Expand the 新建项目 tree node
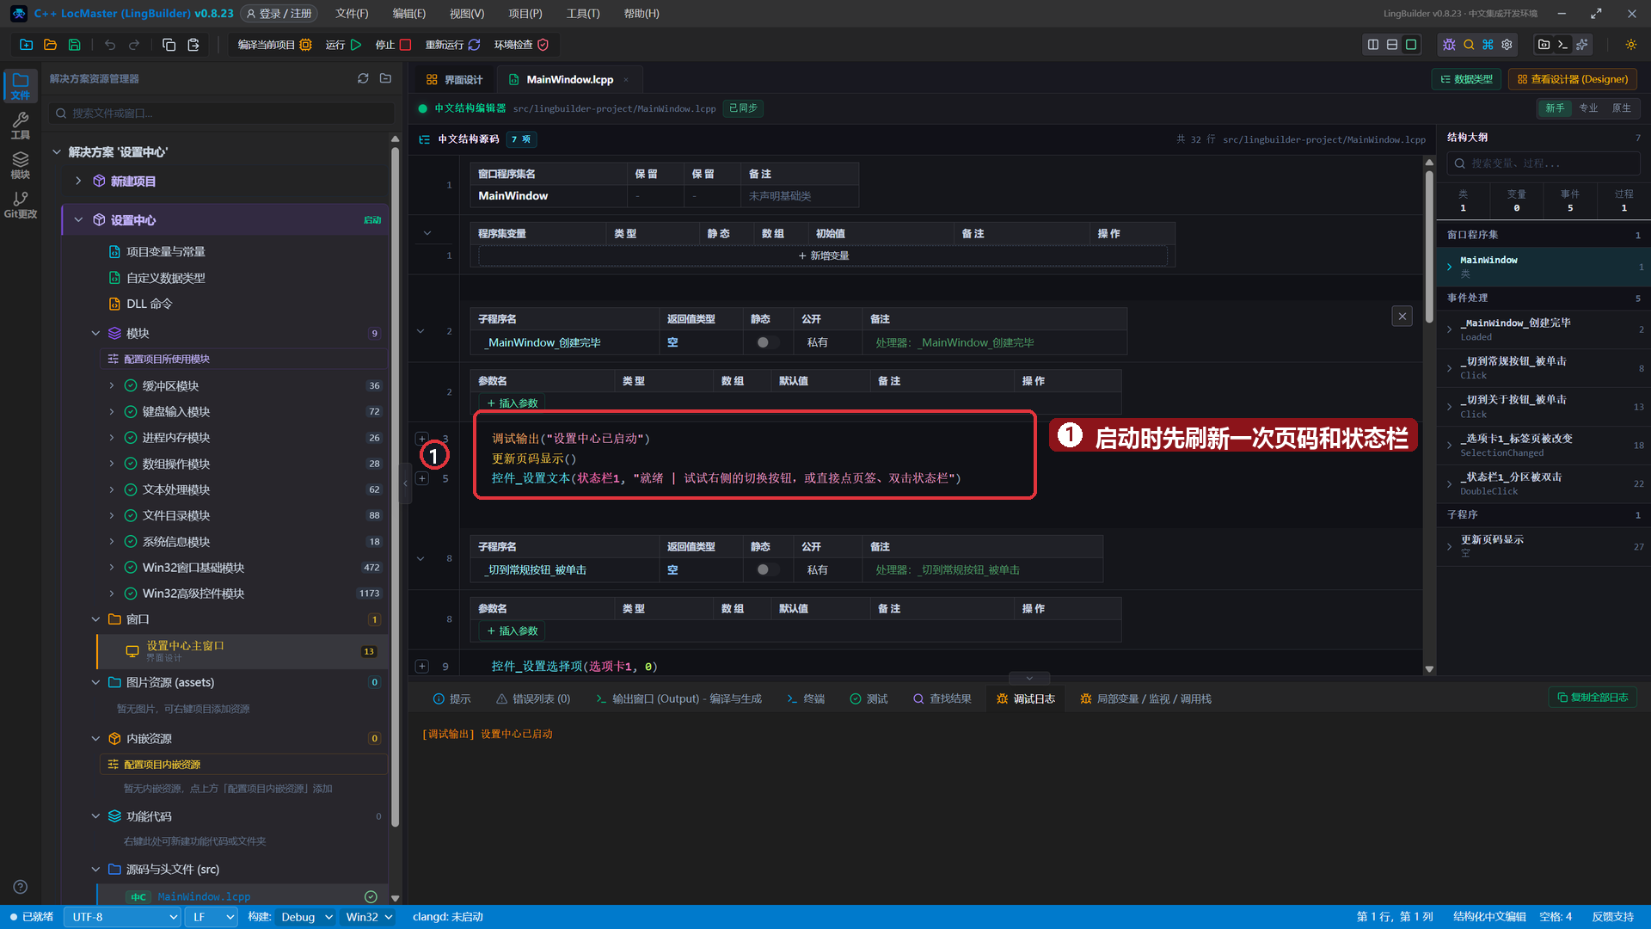 point(78,181)
